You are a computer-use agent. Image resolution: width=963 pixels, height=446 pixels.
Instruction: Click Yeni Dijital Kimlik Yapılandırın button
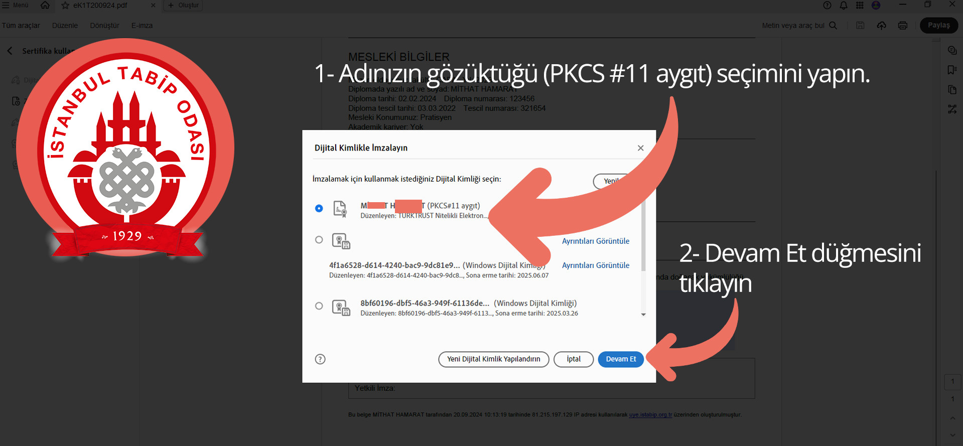pos(493,359)
